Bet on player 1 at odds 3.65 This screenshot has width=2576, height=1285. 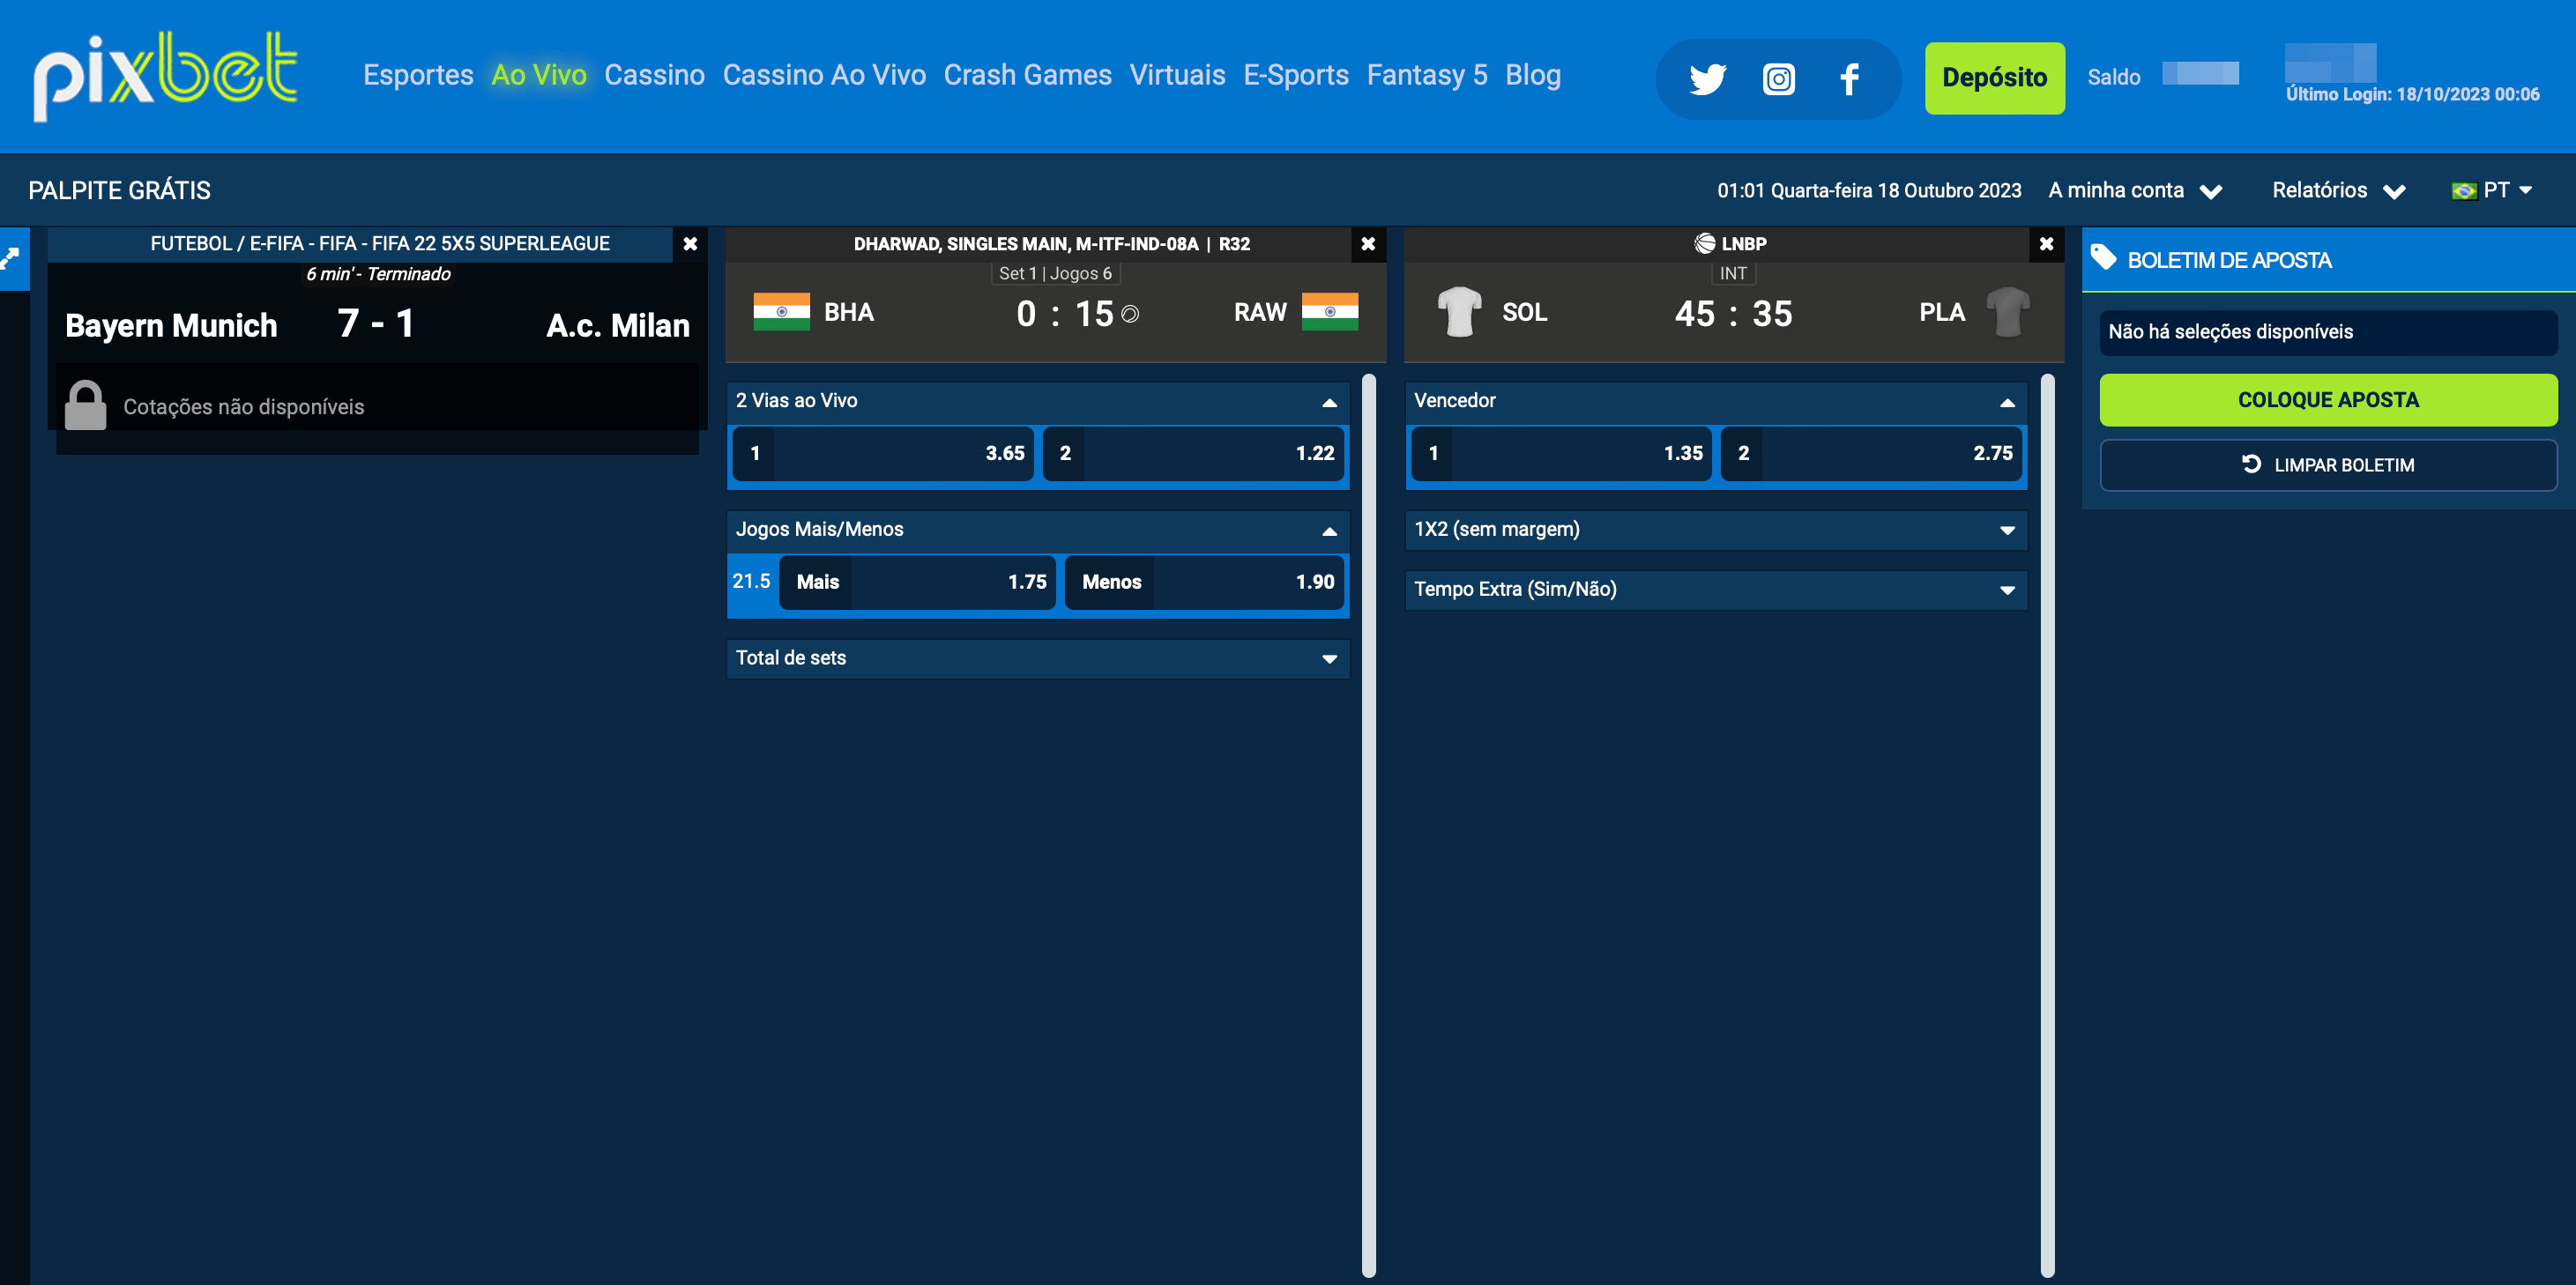[883, 453]
